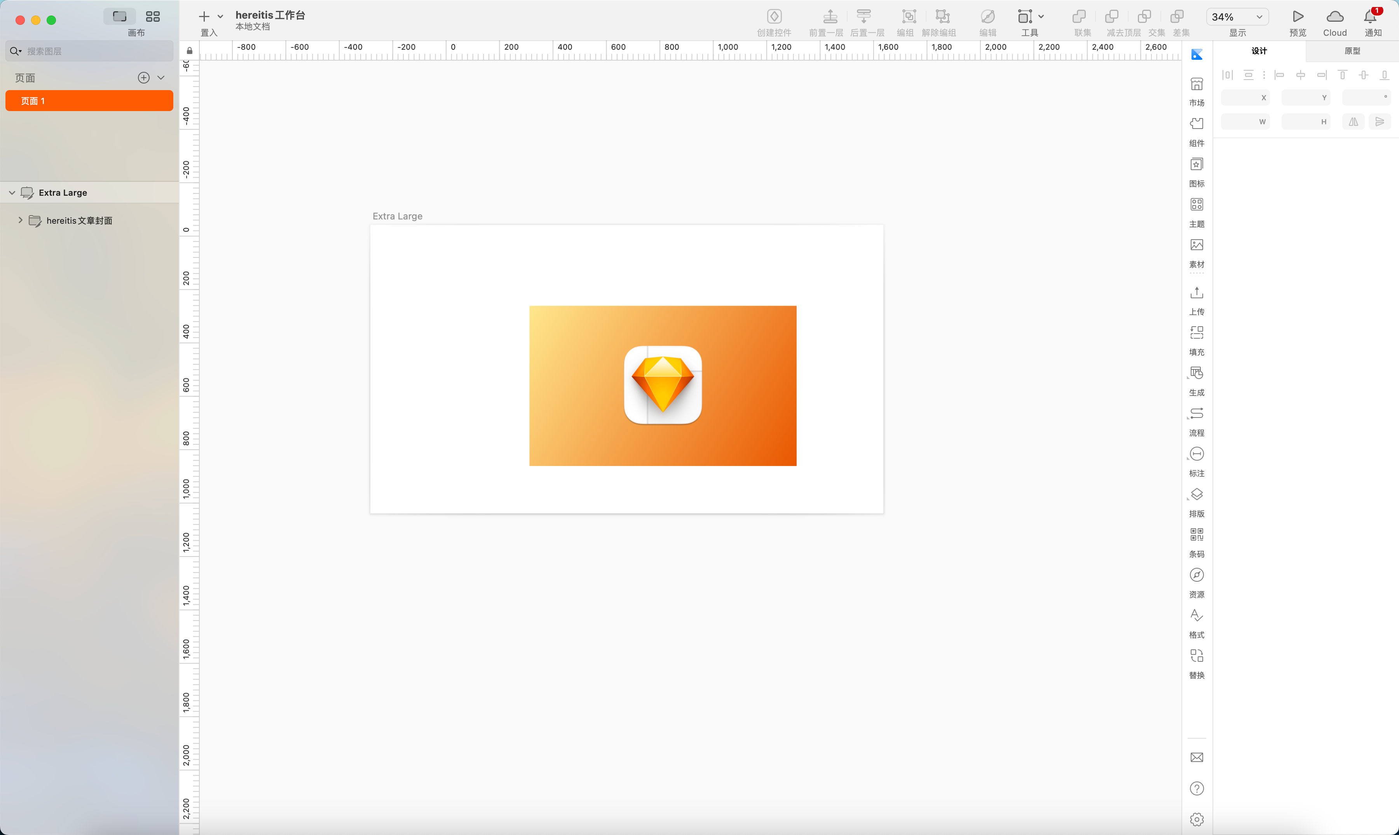Screen dimensions: 1399x835
Task: Open the mail envelope icon in plugin bar
Action: coord(1196,757)
